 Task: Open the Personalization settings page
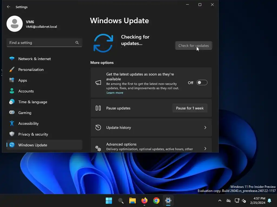pos(44,70)
